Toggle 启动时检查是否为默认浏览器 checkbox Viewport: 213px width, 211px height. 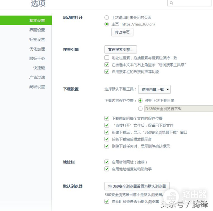click(x=107, y=201)
